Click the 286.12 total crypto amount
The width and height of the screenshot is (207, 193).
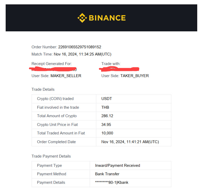[107, 116]
